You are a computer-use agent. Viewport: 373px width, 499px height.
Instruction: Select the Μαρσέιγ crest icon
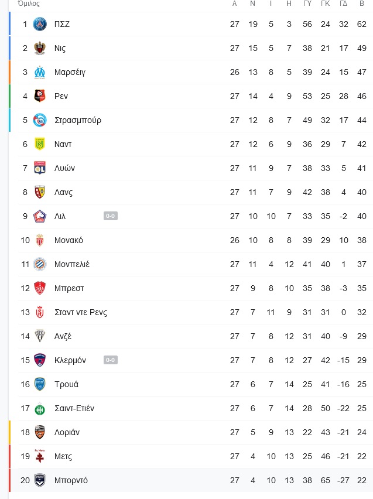40,72
